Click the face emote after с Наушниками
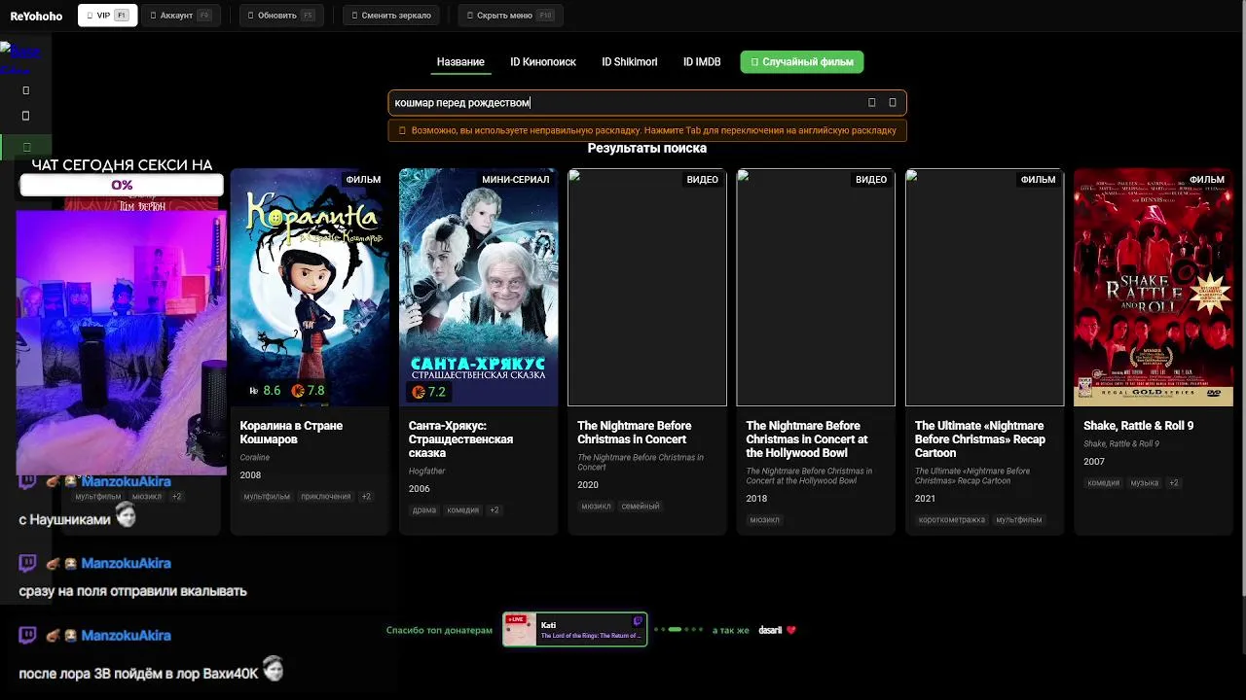 tap(126, 515)
